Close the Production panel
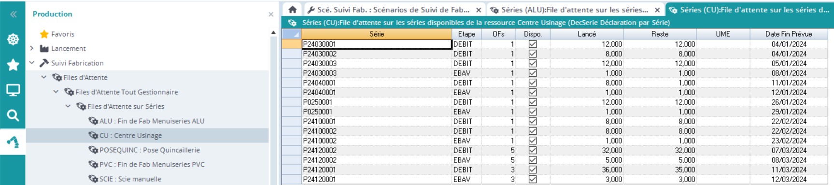Viewport: 834px width, 185px height. pos(271,14)
